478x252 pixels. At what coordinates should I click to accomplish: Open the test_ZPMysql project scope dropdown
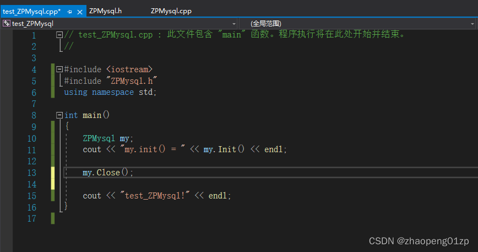pyautogui.click(x=234, y=24)
